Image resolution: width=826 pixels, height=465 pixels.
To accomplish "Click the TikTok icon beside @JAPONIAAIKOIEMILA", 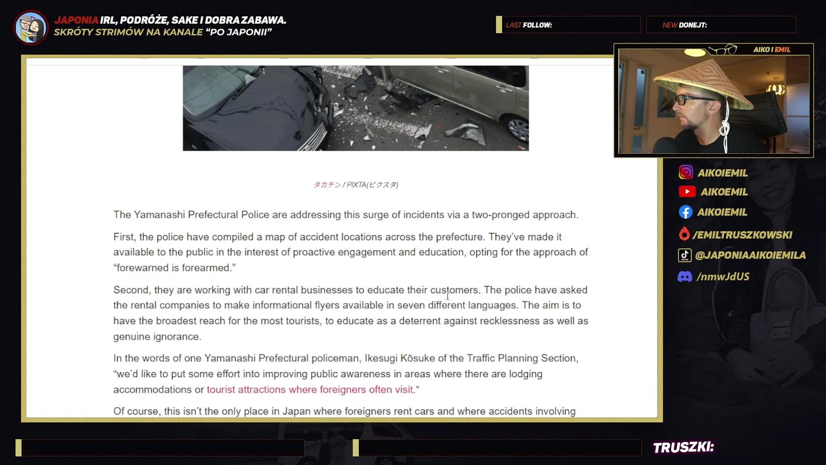I will [x=685, y=255].
